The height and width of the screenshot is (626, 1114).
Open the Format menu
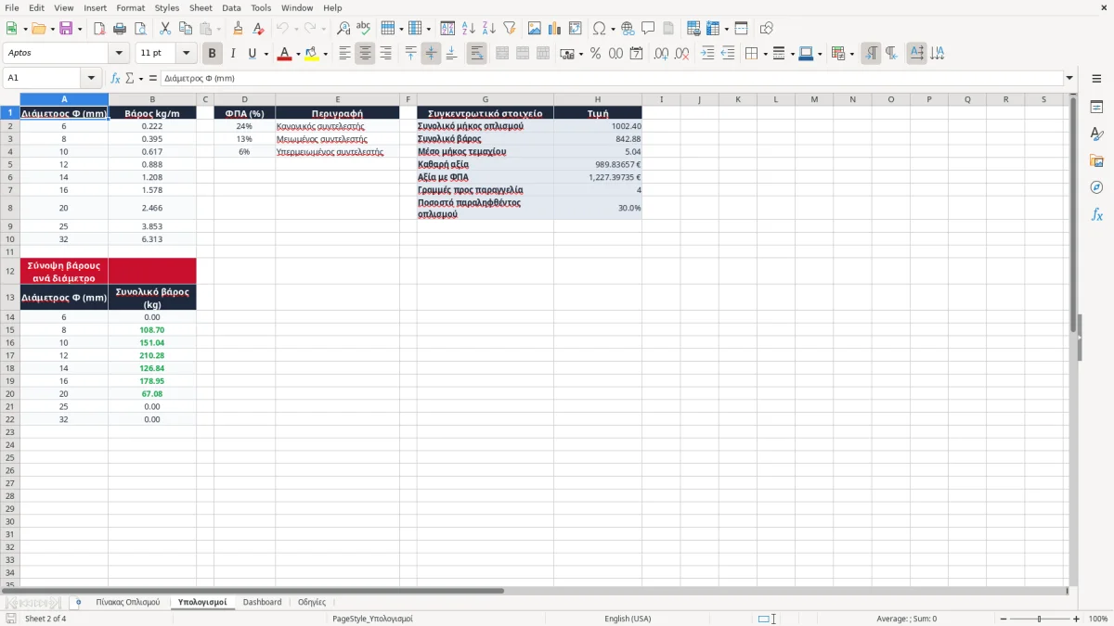point(130,7)
